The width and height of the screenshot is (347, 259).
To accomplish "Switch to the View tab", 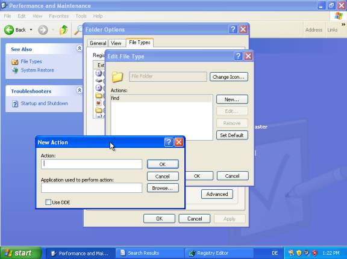I will coord(116,43).
